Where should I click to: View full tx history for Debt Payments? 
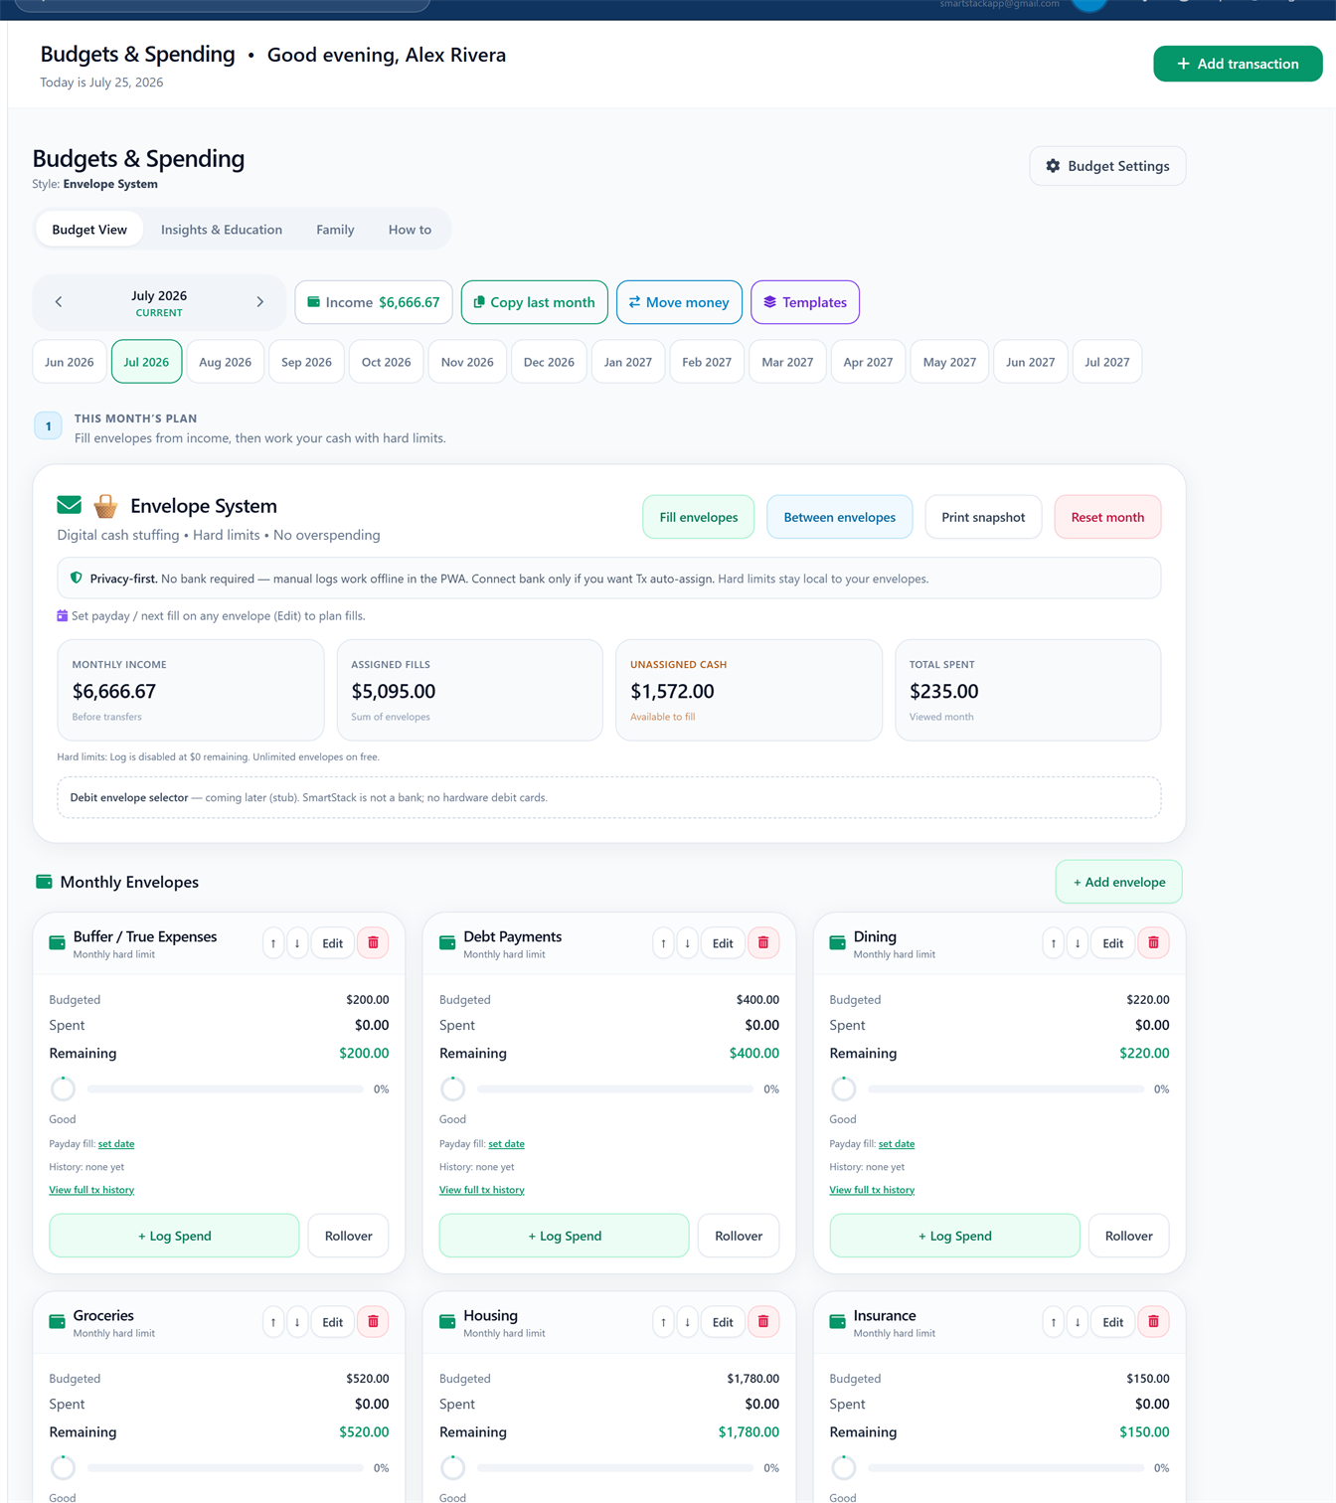pos(481,1190)
